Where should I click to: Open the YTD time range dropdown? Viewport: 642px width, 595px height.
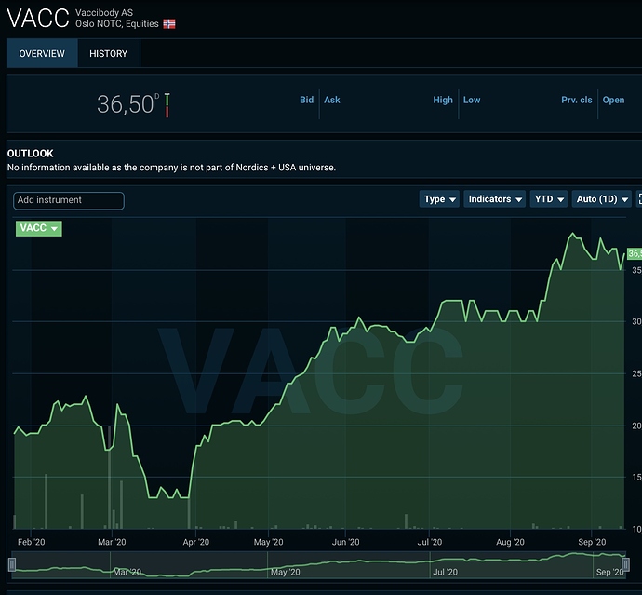[549, 199]
